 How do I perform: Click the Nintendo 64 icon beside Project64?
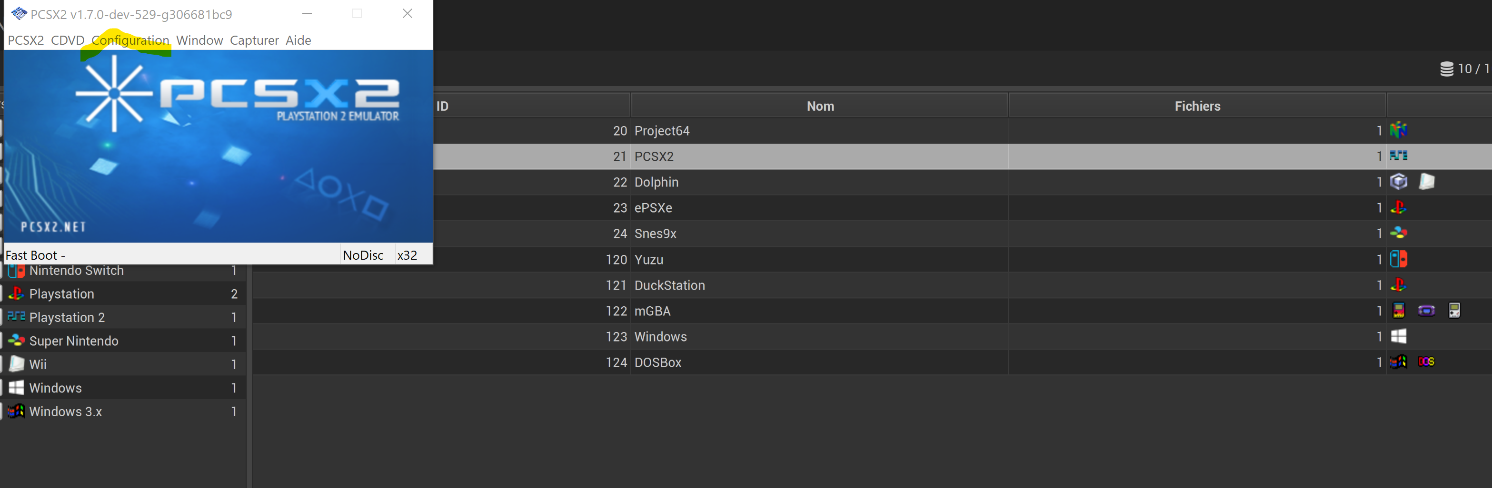pos(1398,130)
